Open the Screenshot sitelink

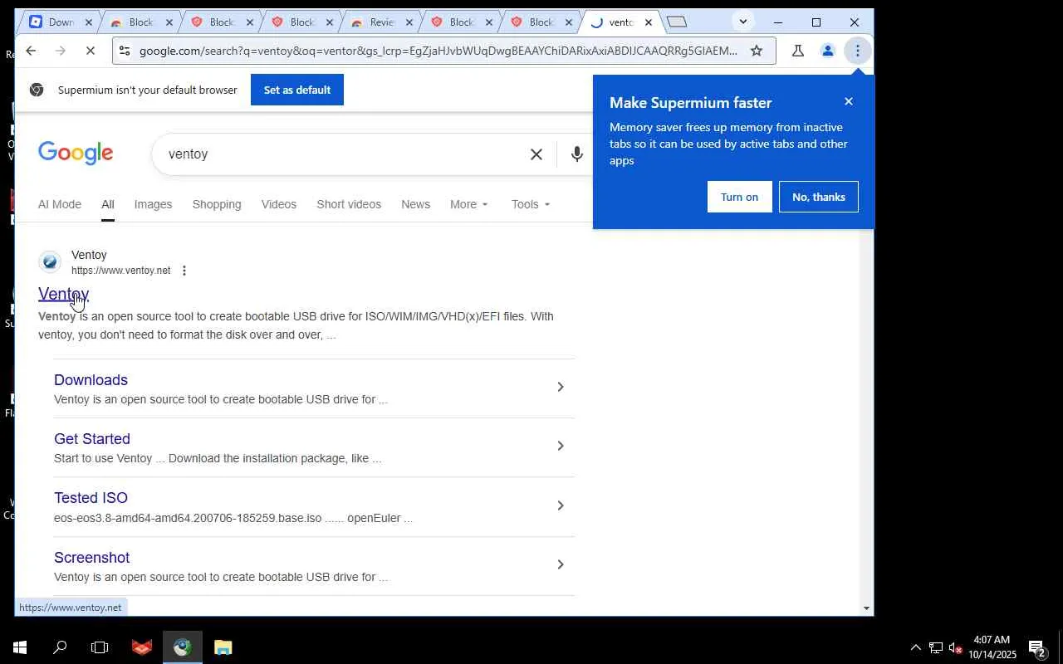click(92, 558)
